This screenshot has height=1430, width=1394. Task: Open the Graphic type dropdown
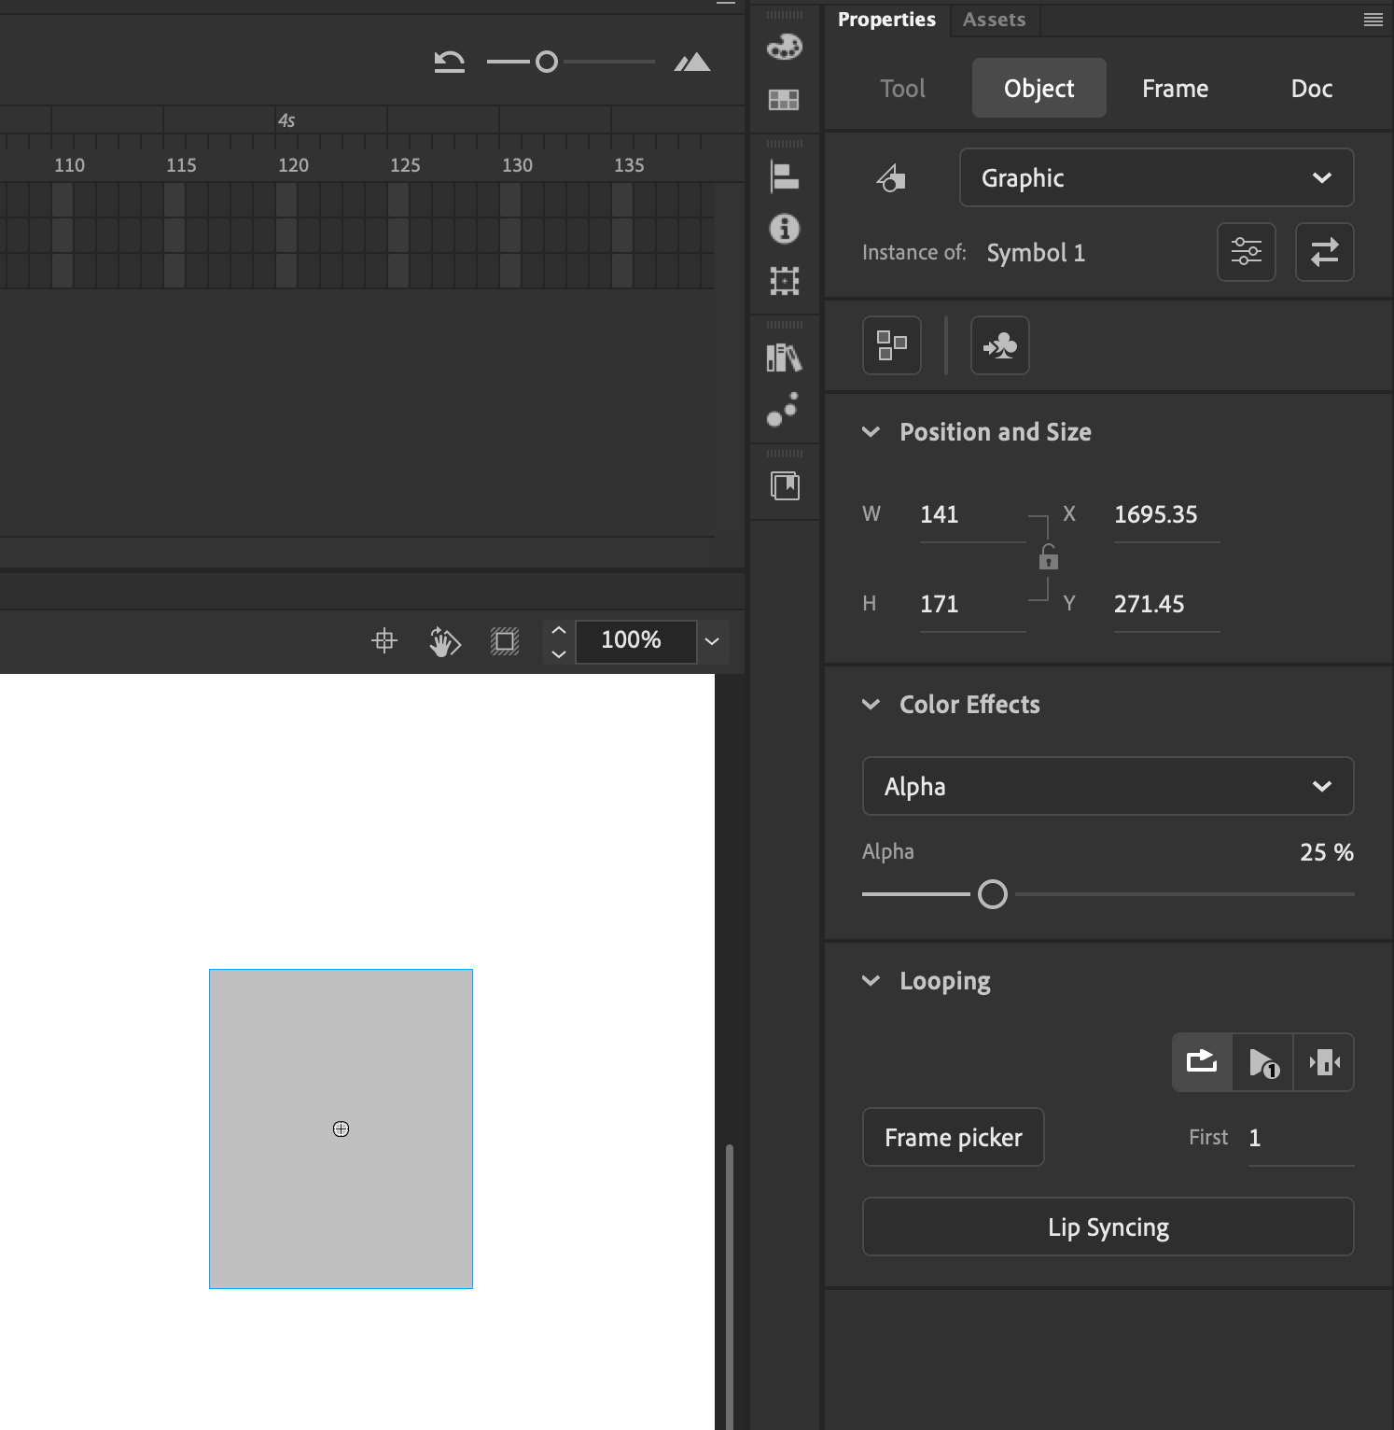(1155, 177)
